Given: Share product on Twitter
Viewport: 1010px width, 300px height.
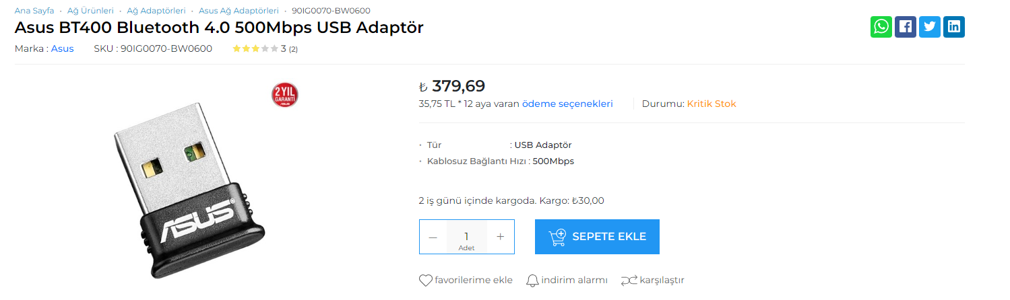Looking at the screenshot, I should [x=929, y=27].
